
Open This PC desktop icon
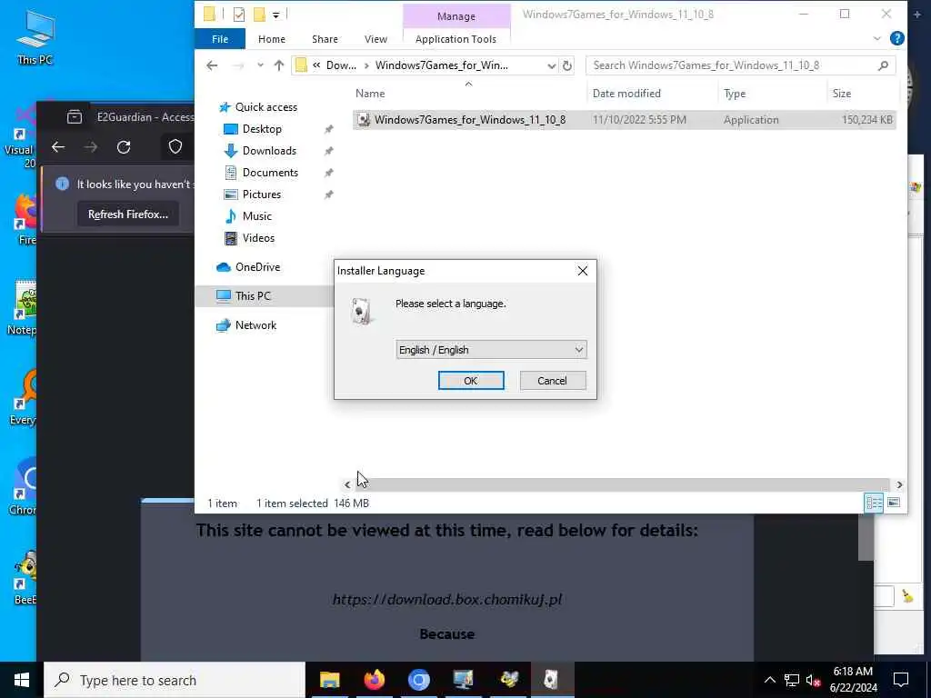(x=35, y=36)
